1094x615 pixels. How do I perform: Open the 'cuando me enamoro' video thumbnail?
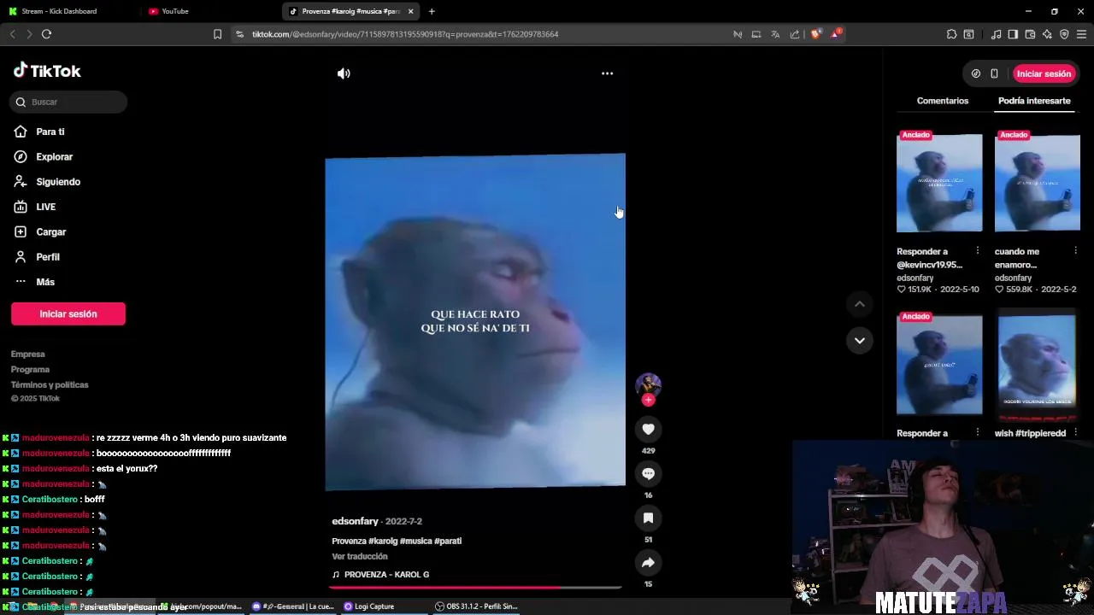(1038, 183)
